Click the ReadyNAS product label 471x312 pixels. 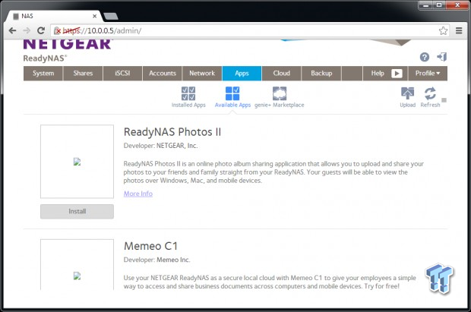click(x=45, y=58)
